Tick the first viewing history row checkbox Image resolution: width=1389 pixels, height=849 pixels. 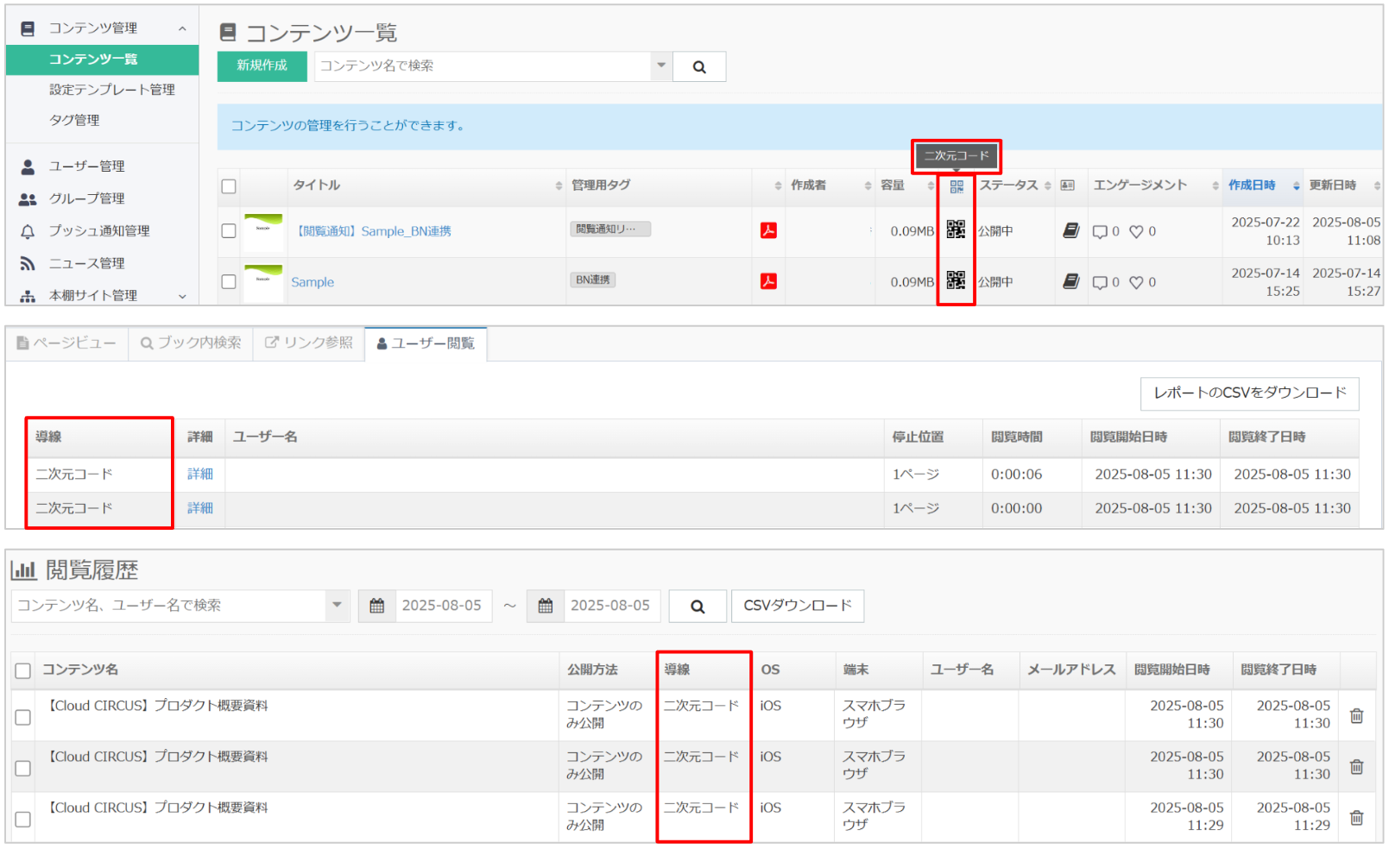(23, 717)
